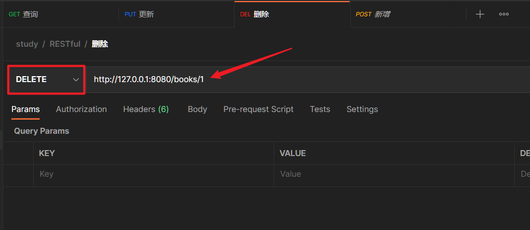The width and height of the screenshot is (530, 230).
Task: Click the request URL input field
Action: (304, 79)
